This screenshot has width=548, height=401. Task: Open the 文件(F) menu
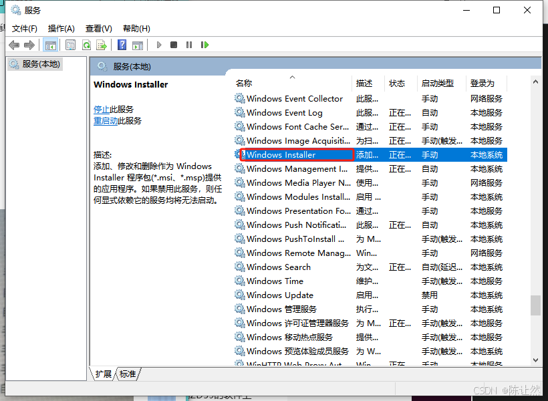tap(25, 29)
